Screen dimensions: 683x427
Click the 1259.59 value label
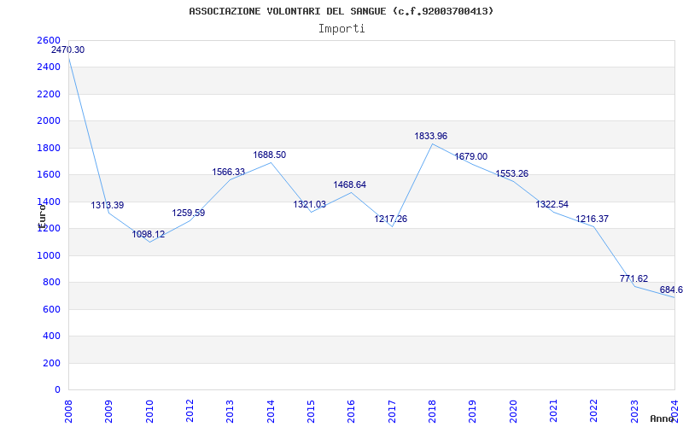[x=189, y=213]
